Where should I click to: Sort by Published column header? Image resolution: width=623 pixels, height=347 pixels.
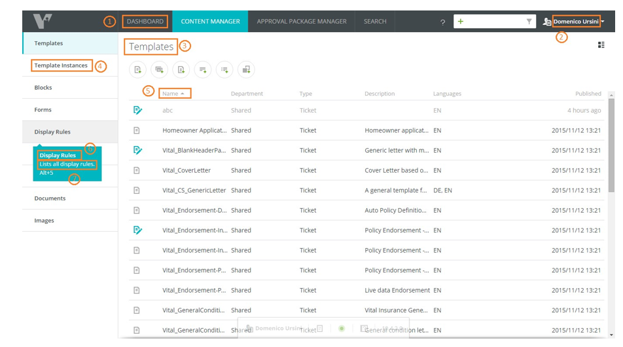[588, 94]
